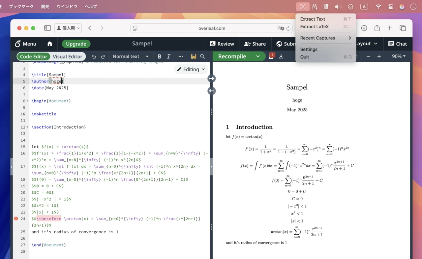This screenshot has height=259, width=422.
Task: Apply italic formatting with the I icon
Action: click(x=168, y=57)
